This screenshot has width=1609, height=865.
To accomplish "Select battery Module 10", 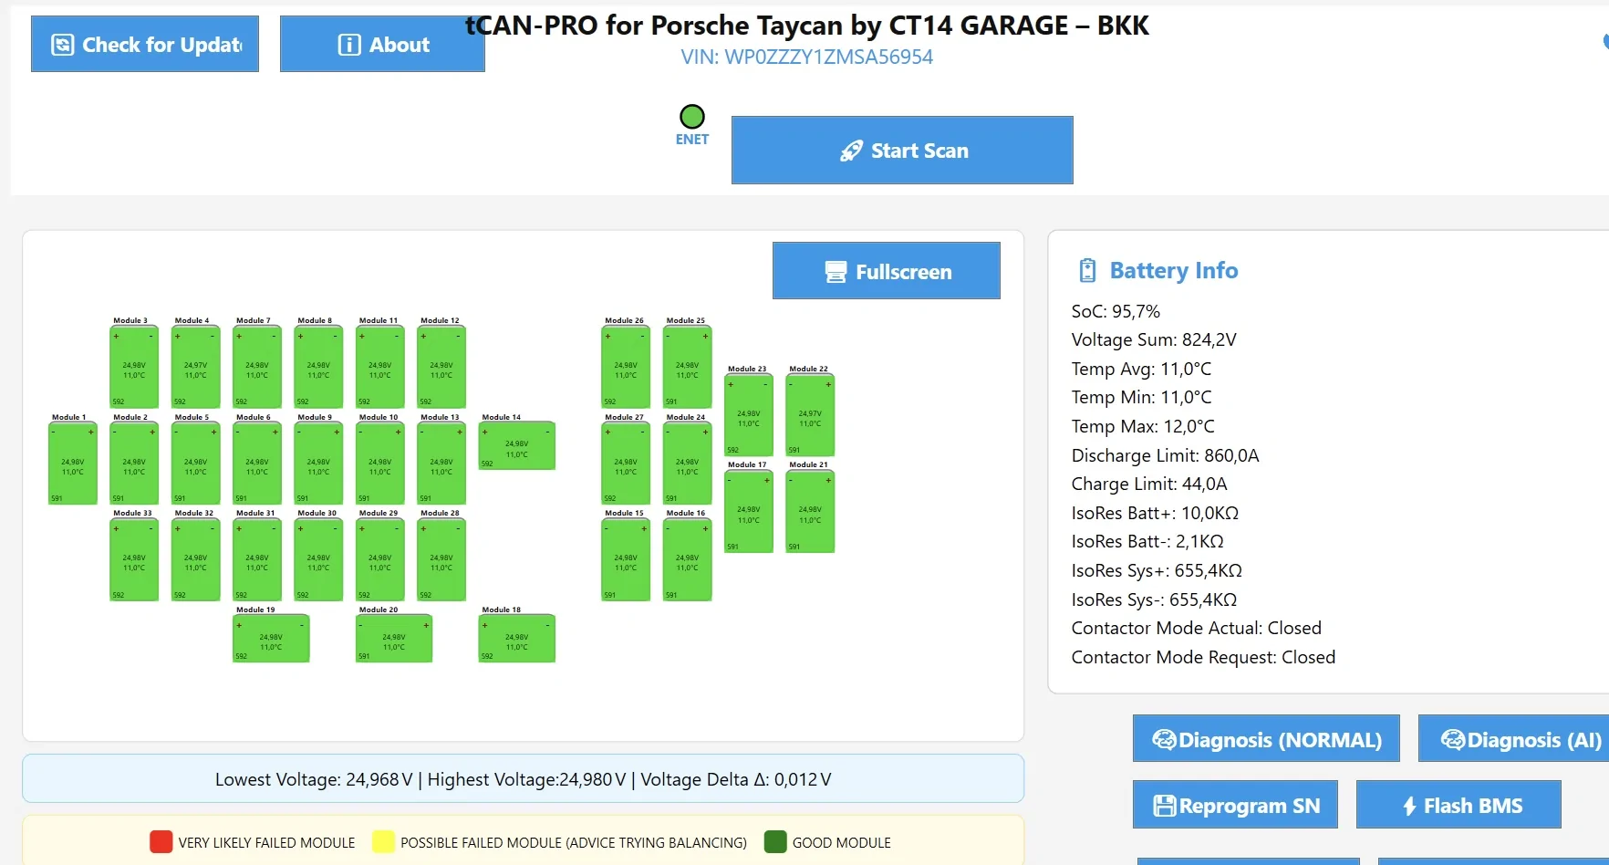I will [380, 463].
